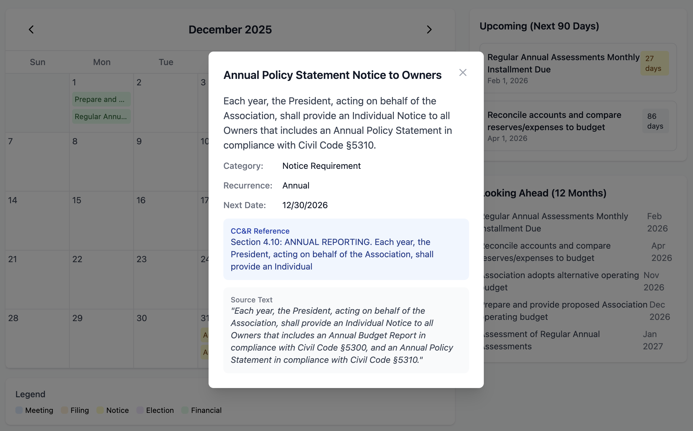Screen dimensions: 693x431
Task: Click the Meeting color swatch in the Legend
Action: pos(19,410)
